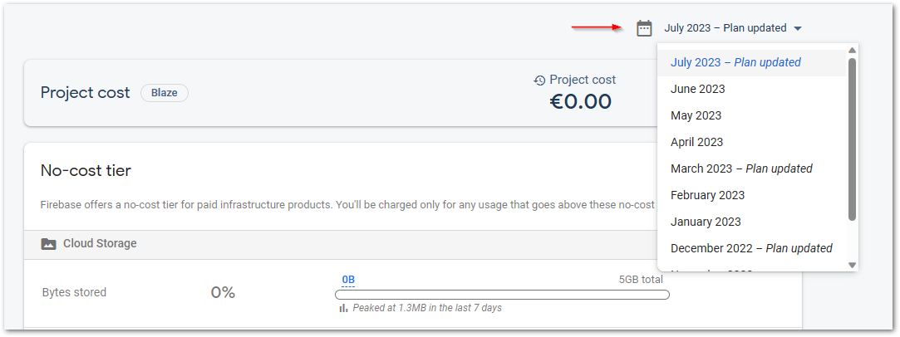This screenshot has height=337, width=900.
Task: Click the history clock icon by Project cost
Action: tap(539, 81)
